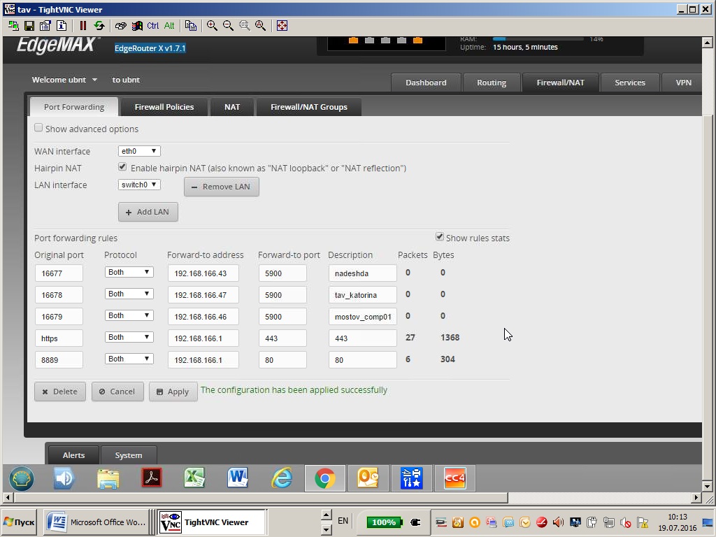Viewport: 716px width, 537px height.
Task: Click the Zoom auto magnifier icon
Action: point(260,26)
